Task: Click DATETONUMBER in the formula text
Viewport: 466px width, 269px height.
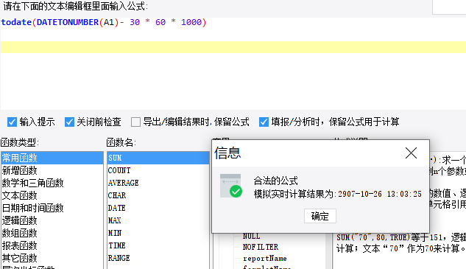Action: pyautogui.click(x=68, y=22)
